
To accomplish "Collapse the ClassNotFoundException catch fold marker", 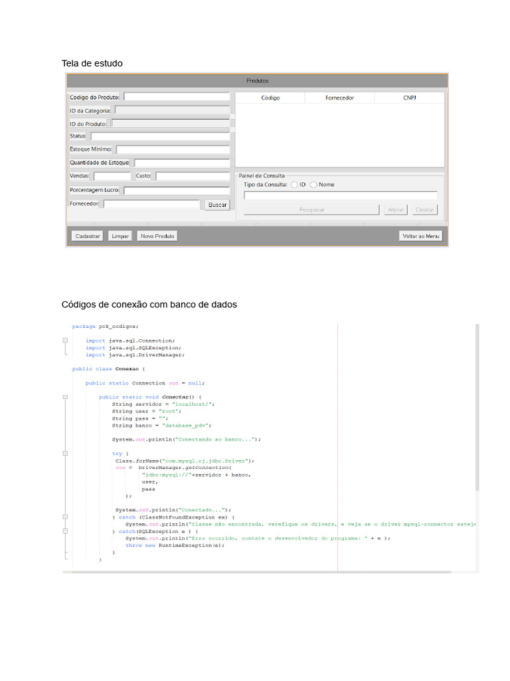I will point(65,517).
